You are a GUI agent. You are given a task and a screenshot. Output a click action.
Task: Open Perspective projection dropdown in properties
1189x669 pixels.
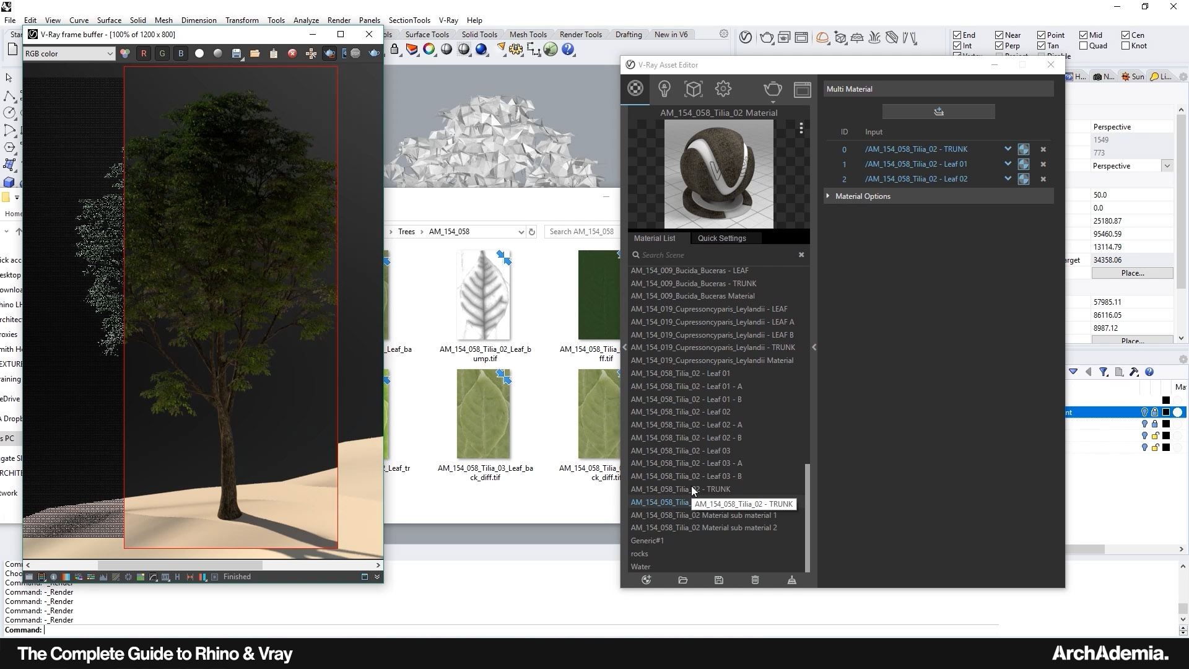(1167, 166)
